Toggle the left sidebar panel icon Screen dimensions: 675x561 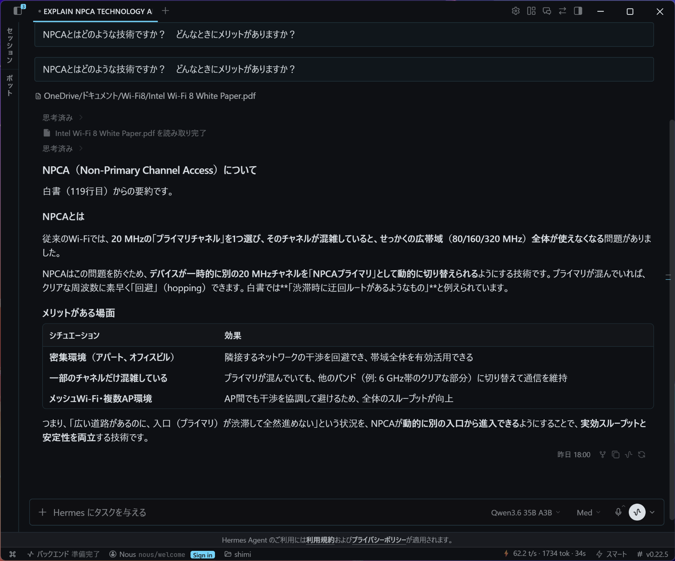pos(18,11)
